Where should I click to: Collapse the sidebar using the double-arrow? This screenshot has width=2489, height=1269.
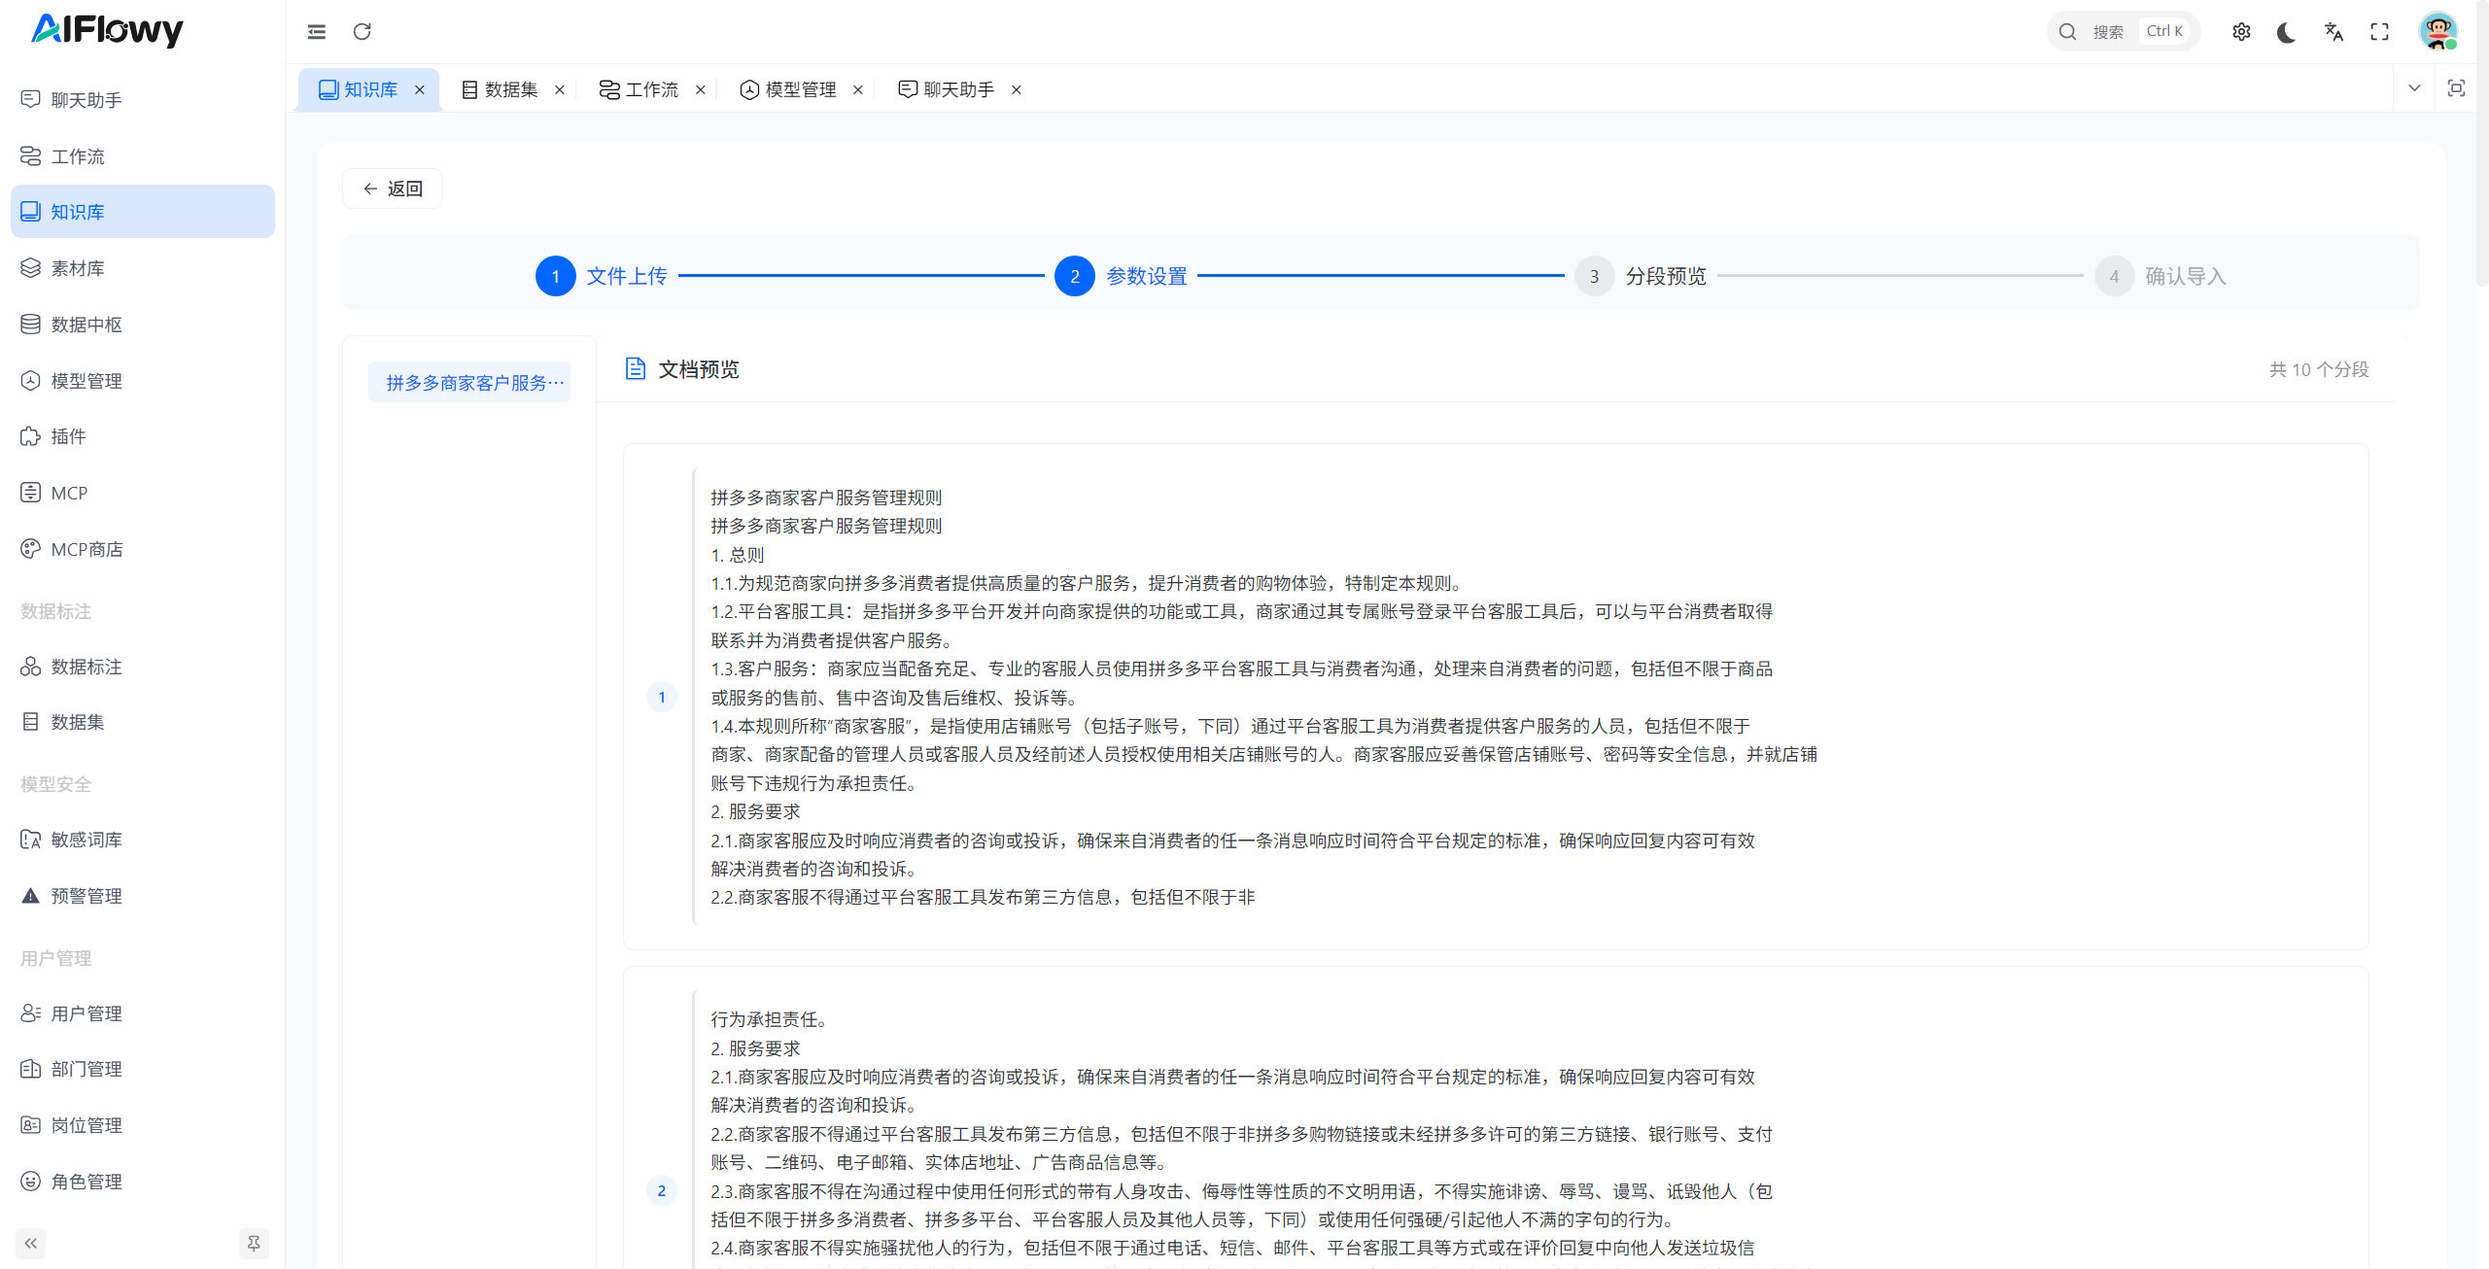[x=29, y=1243]
